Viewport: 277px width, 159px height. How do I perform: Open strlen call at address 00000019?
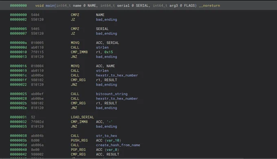pos(102,71)
